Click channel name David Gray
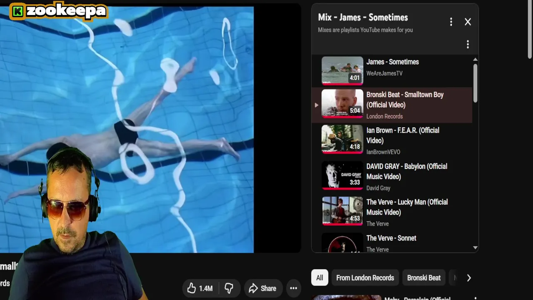Viewport: 533px width, 300px height. coord(378,188)
